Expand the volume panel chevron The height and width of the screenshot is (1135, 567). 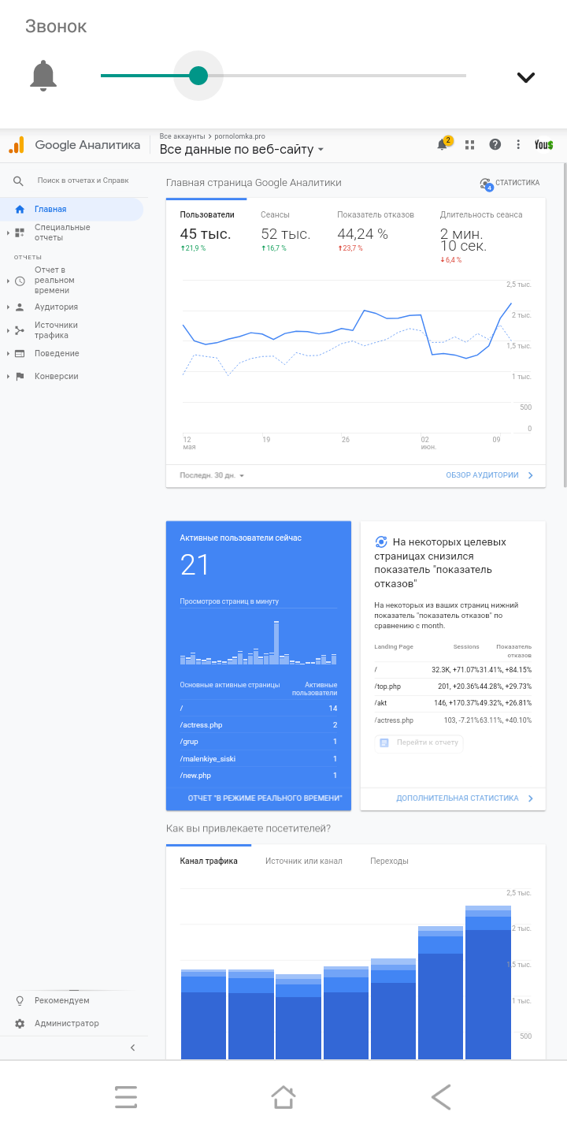[525, 76]
